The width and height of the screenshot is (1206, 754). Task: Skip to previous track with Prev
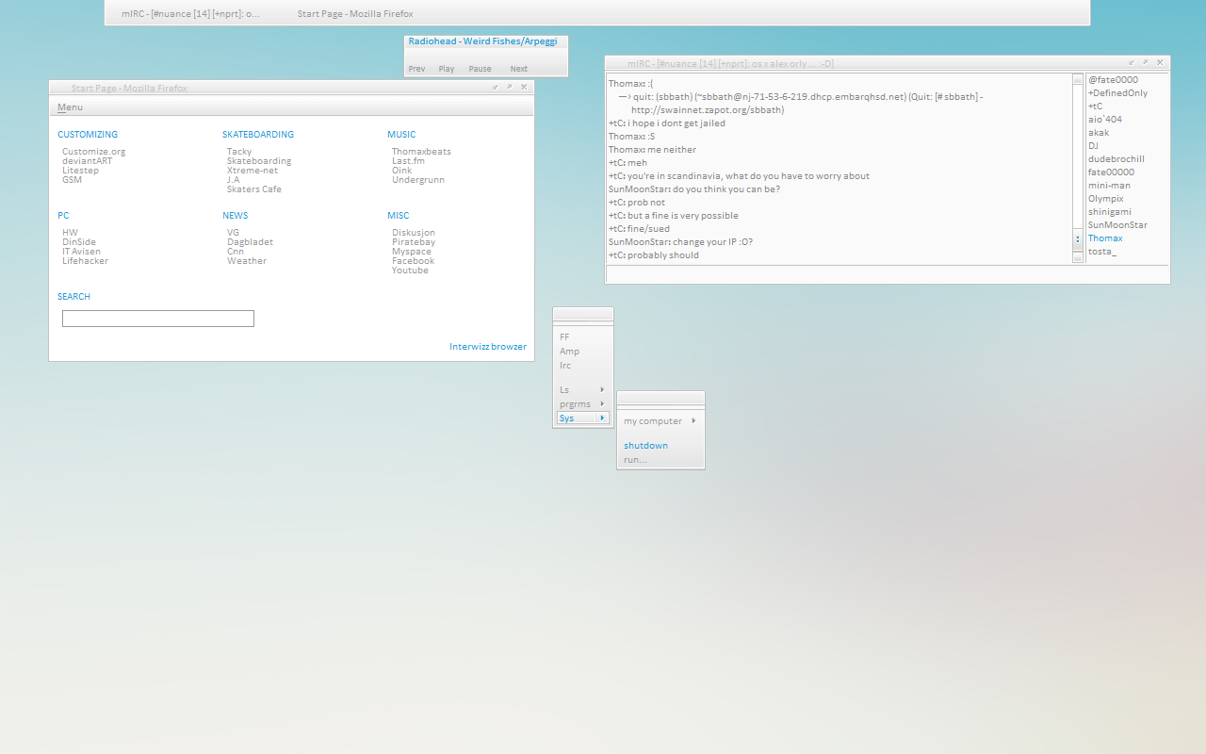coord(416,69)
